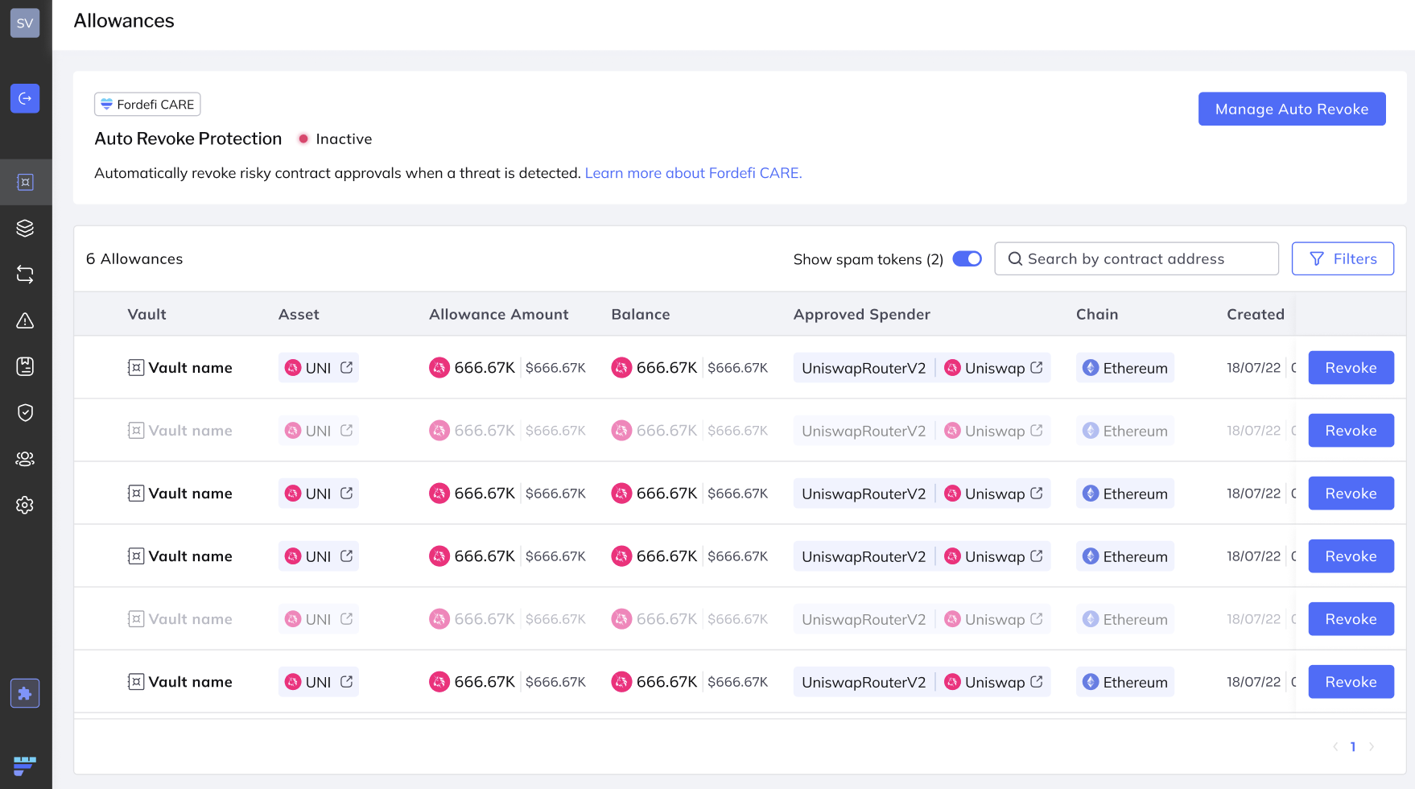
Task: Open Uniswap spender external link in first row
Action: [x=1037, y=367]
